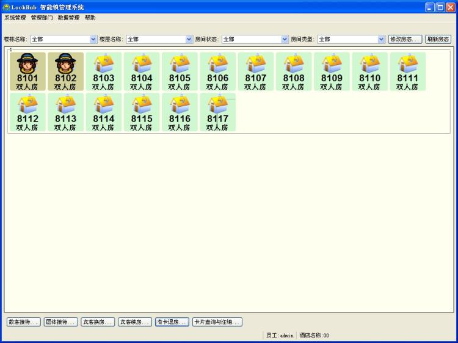458x343 pixels.
Task: Open the 系统管理 menu
Action: [x=15, y=18]
